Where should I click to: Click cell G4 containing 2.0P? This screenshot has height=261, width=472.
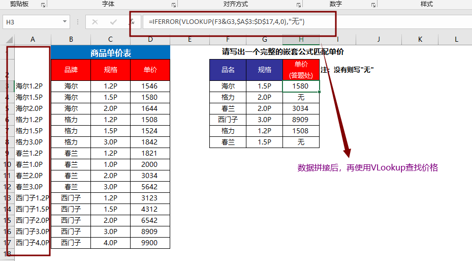click(264, 97)
